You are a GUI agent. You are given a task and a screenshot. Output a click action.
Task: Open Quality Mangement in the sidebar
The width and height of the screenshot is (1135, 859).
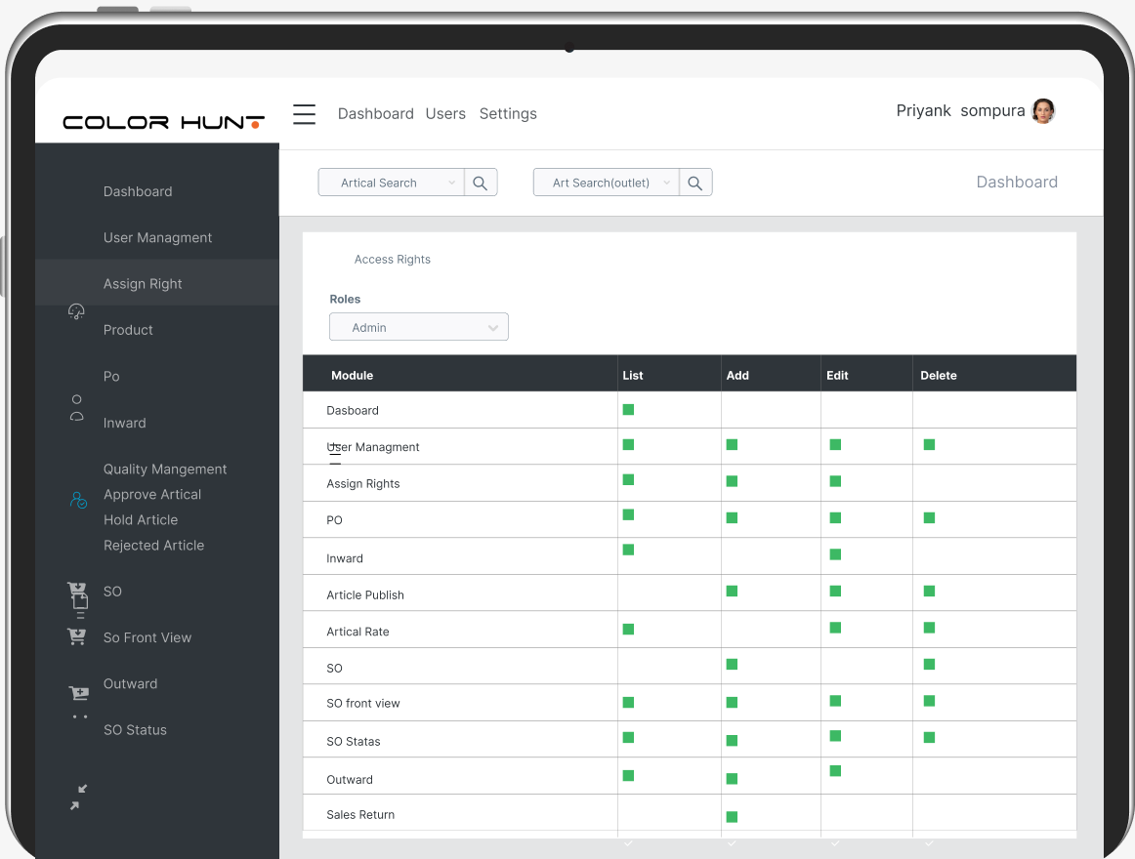tap(165, 469)
